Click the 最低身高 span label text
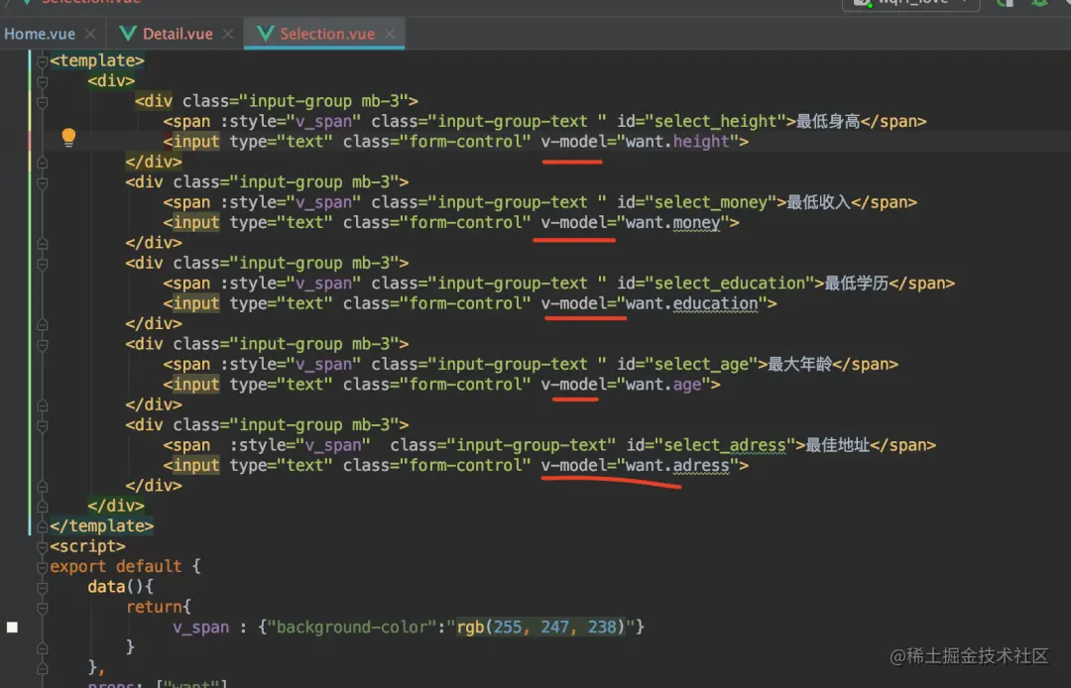The image size is (1071, 688). 828,122
